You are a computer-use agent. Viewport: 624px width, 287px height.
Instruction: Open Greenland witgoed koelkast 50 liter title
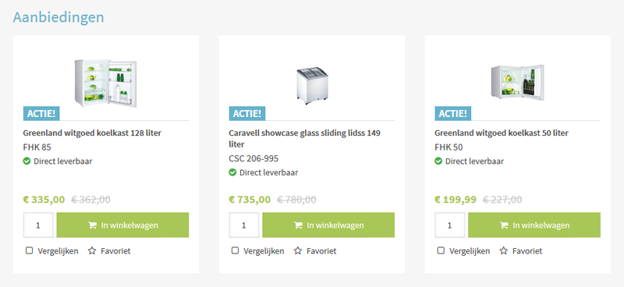pos(502,133)
